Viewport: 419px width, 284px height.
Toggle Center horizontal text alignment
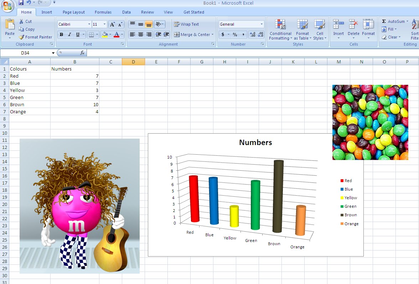(140, 35)
